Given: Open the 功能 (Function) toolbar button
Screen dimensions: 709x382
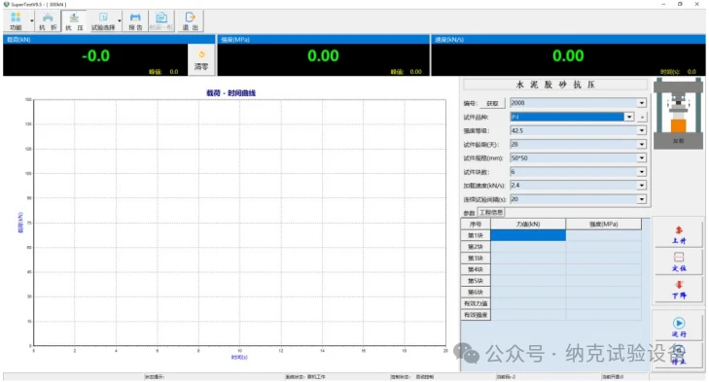Looking at the screenshot, I should (x=16, y=21).
